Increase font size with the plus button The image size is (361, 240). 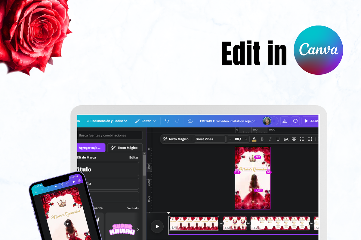tap(246, 139)
